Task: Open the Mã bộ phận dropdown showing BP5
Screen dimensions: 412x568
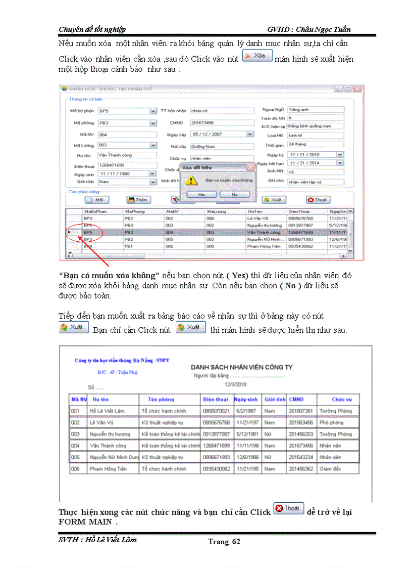Action: [152, 110]
